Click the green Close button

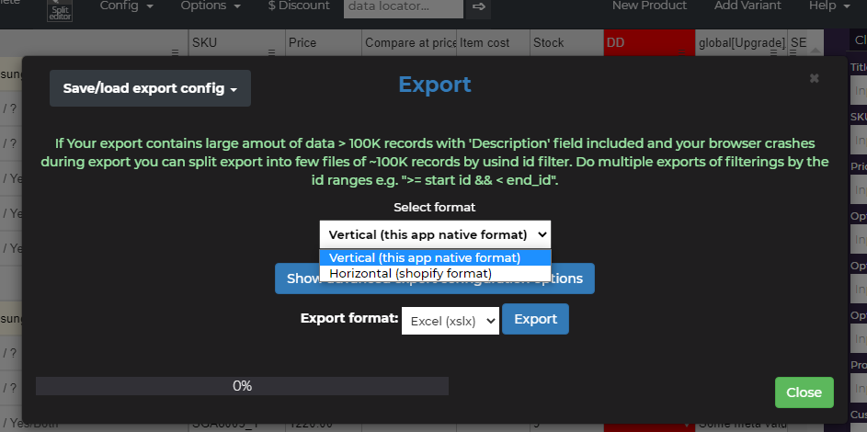click(x=804, y=392)
